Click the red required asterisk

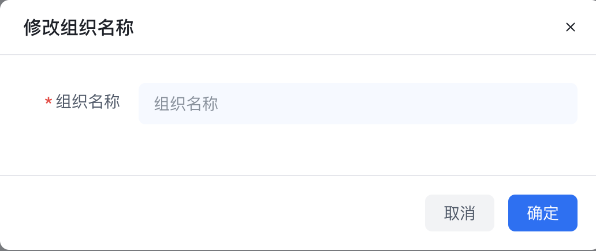pos(49,102)
